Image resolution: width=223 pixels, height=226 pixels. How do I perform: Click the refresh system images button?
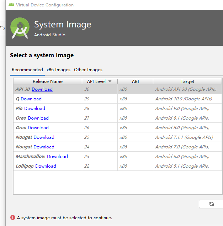211,204
